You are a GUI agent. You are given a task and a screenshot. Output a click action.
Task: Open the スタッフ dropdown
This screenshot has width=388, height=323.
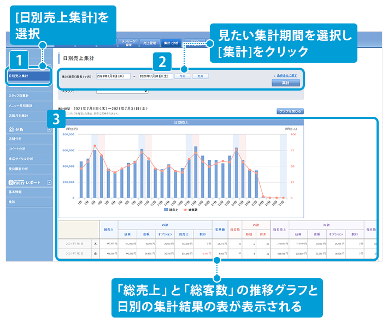[122, 91]
